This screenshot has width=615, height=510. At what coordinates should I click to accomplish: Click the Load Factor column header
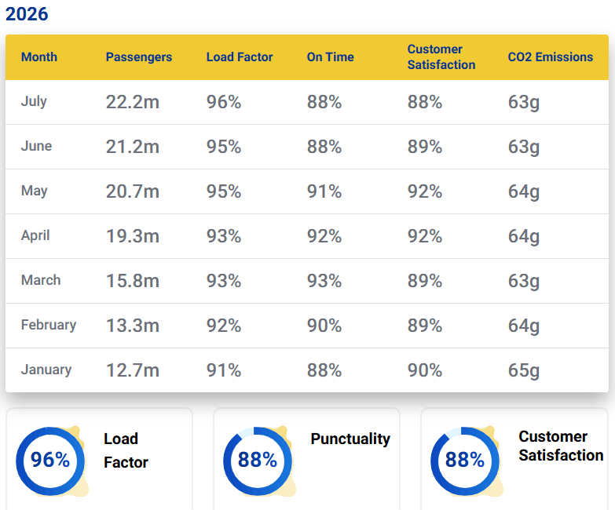pyautogui.click(x=240, y=57)
